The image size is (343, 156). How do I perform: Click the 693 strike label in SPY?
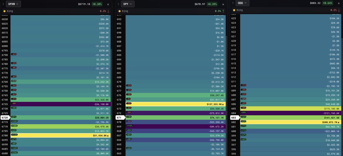point(119,19)
